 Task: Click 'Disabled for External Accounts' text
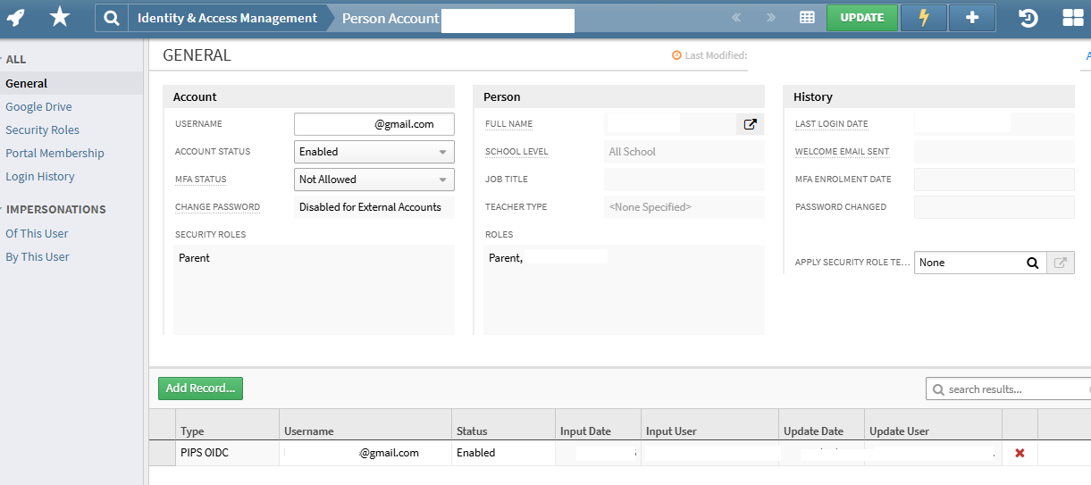tap(370, 207)
